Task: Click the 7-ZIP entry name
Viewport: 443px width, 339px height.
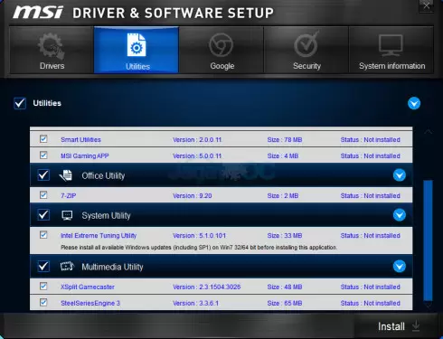Action: (69, 196)
